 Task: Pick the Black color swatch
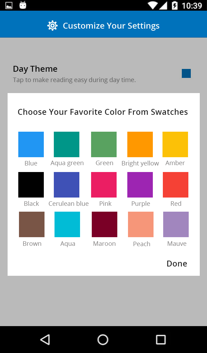point(31,185)
